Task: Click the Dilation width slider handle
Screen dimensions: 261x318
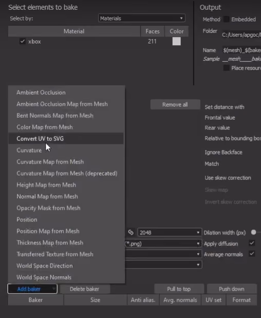Action: [253, 232]
